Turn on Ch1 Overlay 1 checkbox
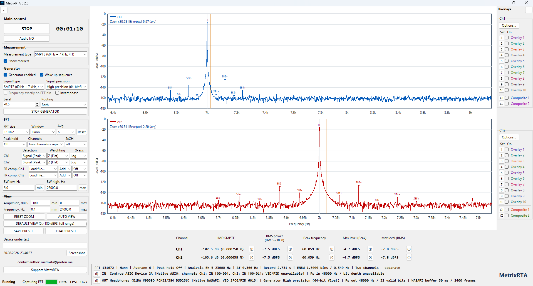The width and height of the screenshot is (533, 286). pyautogui.click(x=507, y=38)
